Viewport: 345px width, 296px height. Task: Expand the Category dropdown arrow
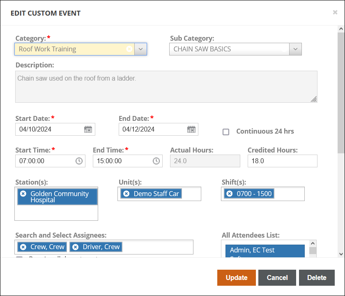pos(140,49)
